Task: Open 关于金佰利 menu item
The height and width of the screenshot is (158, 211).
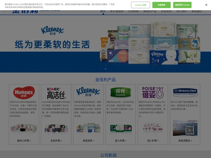Action: (117, 11)
